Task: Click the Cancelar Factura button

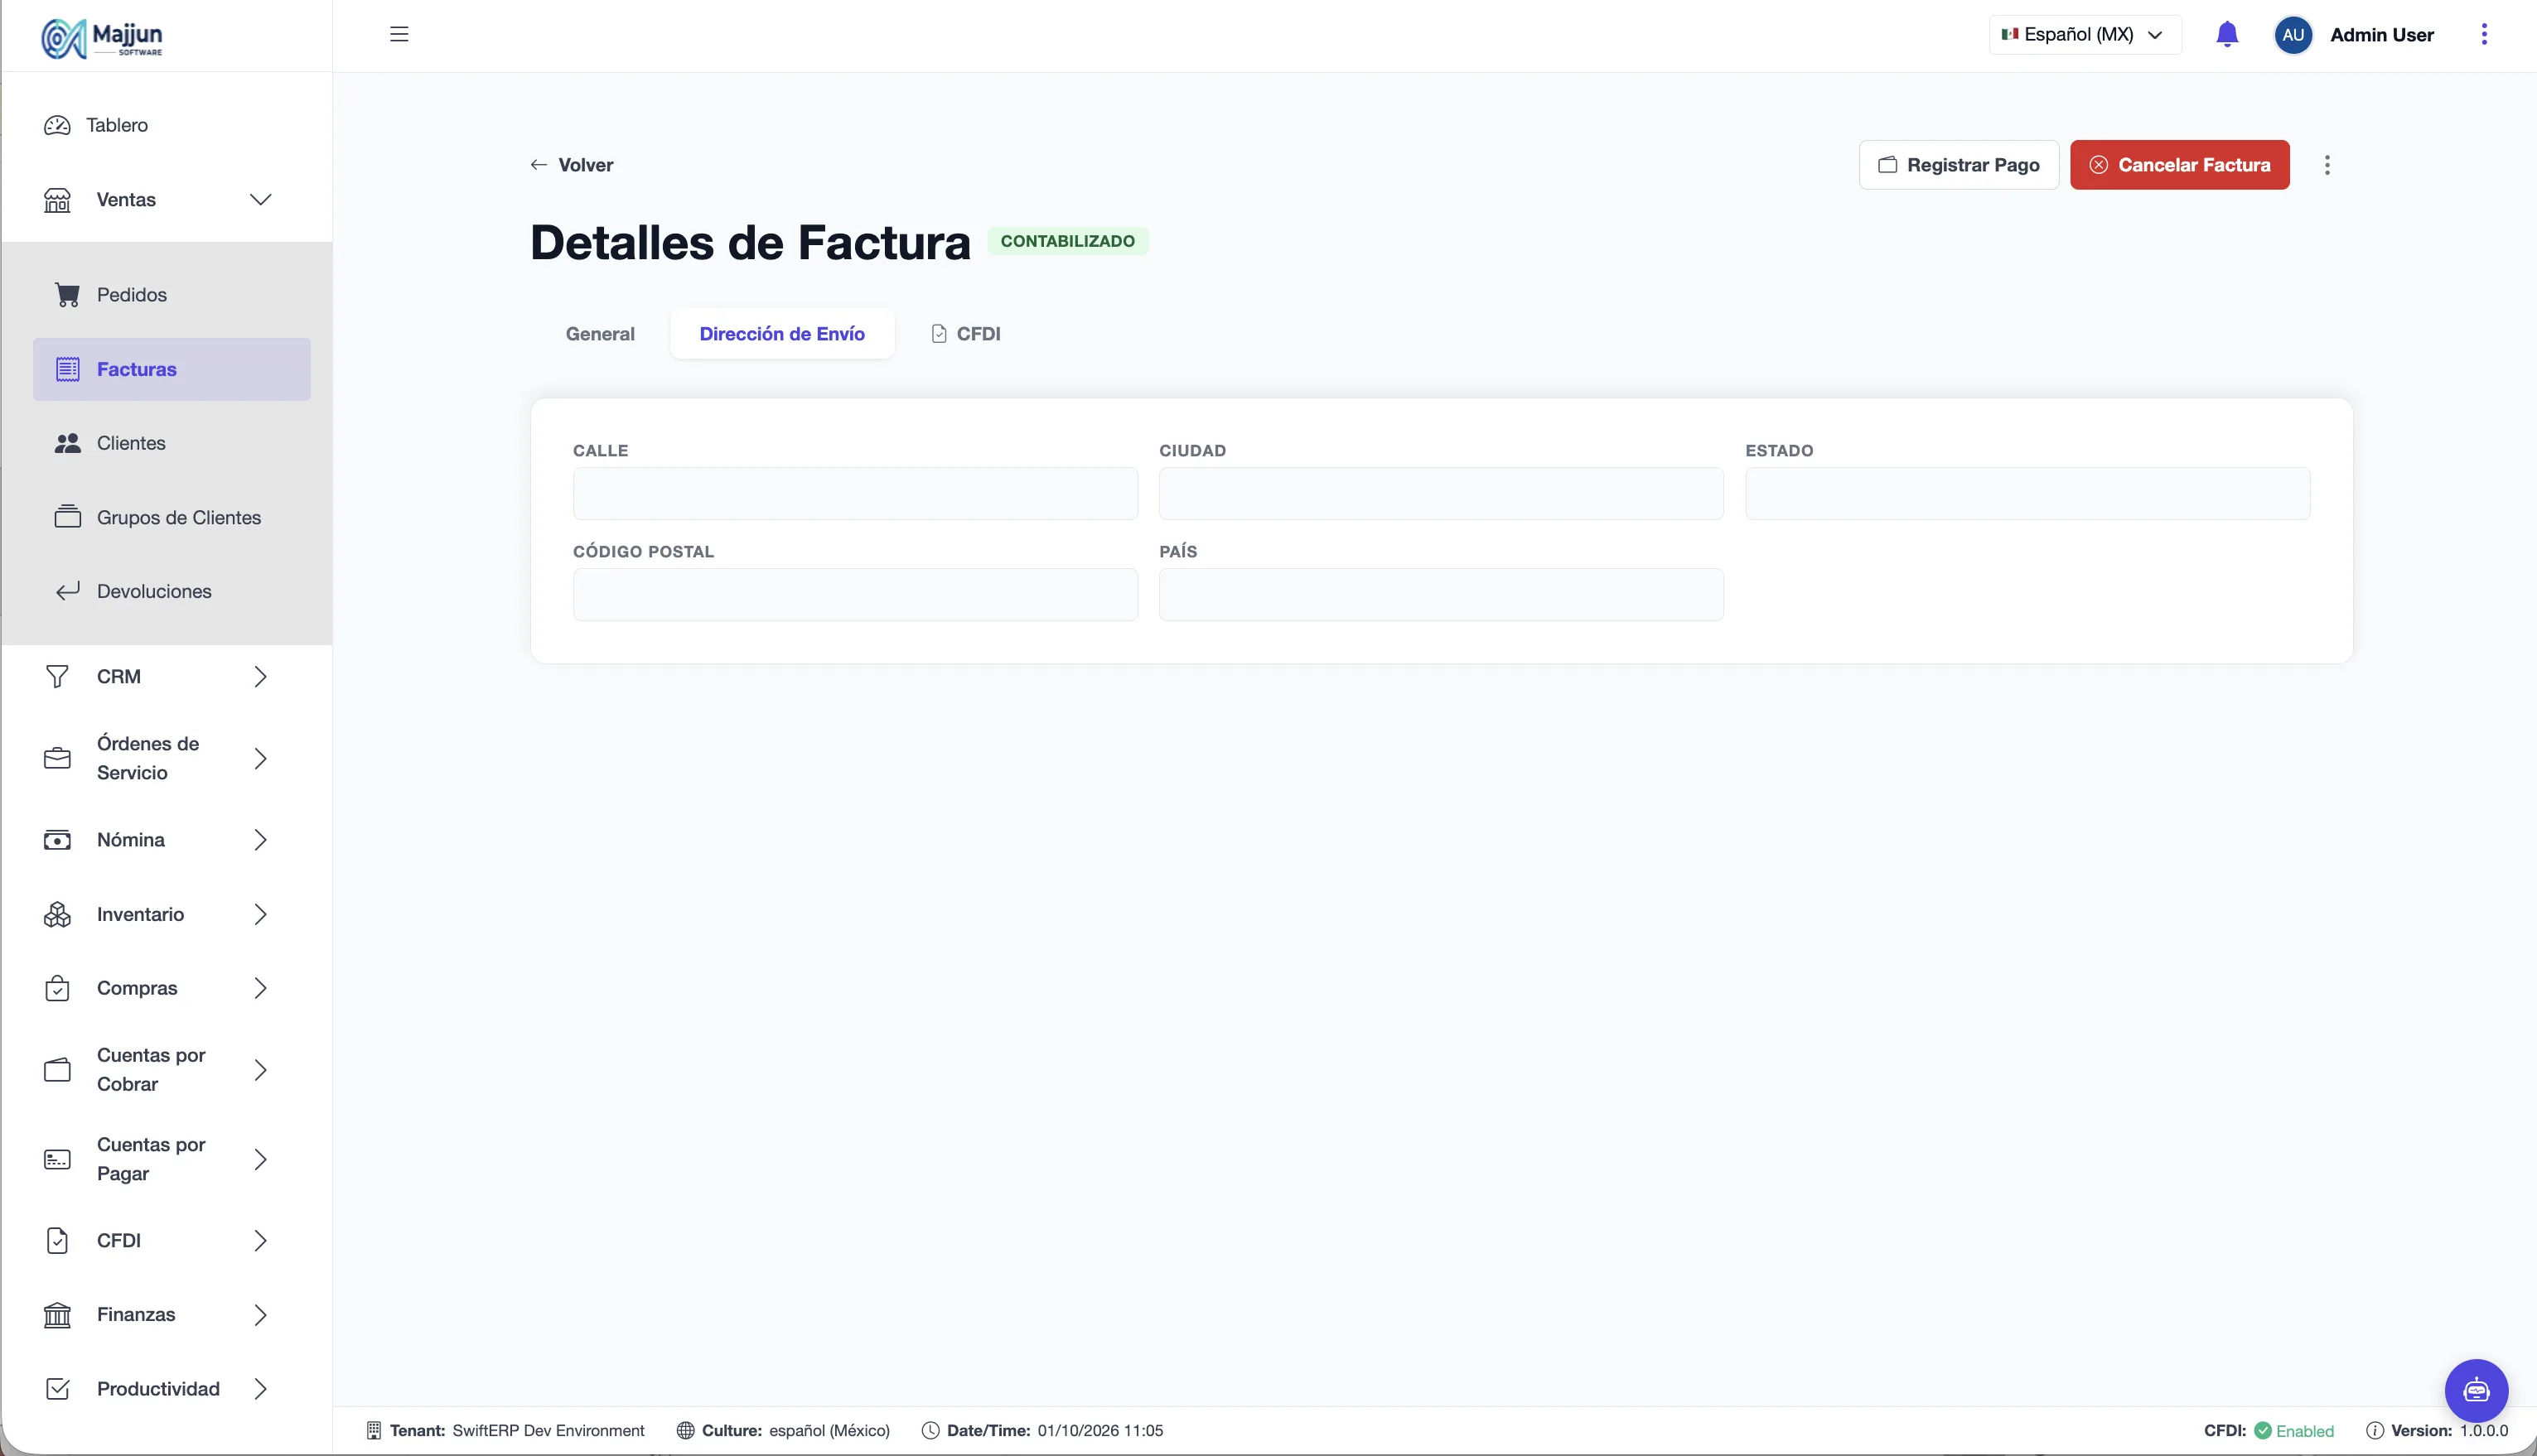Action: (x=2180, y=165)
